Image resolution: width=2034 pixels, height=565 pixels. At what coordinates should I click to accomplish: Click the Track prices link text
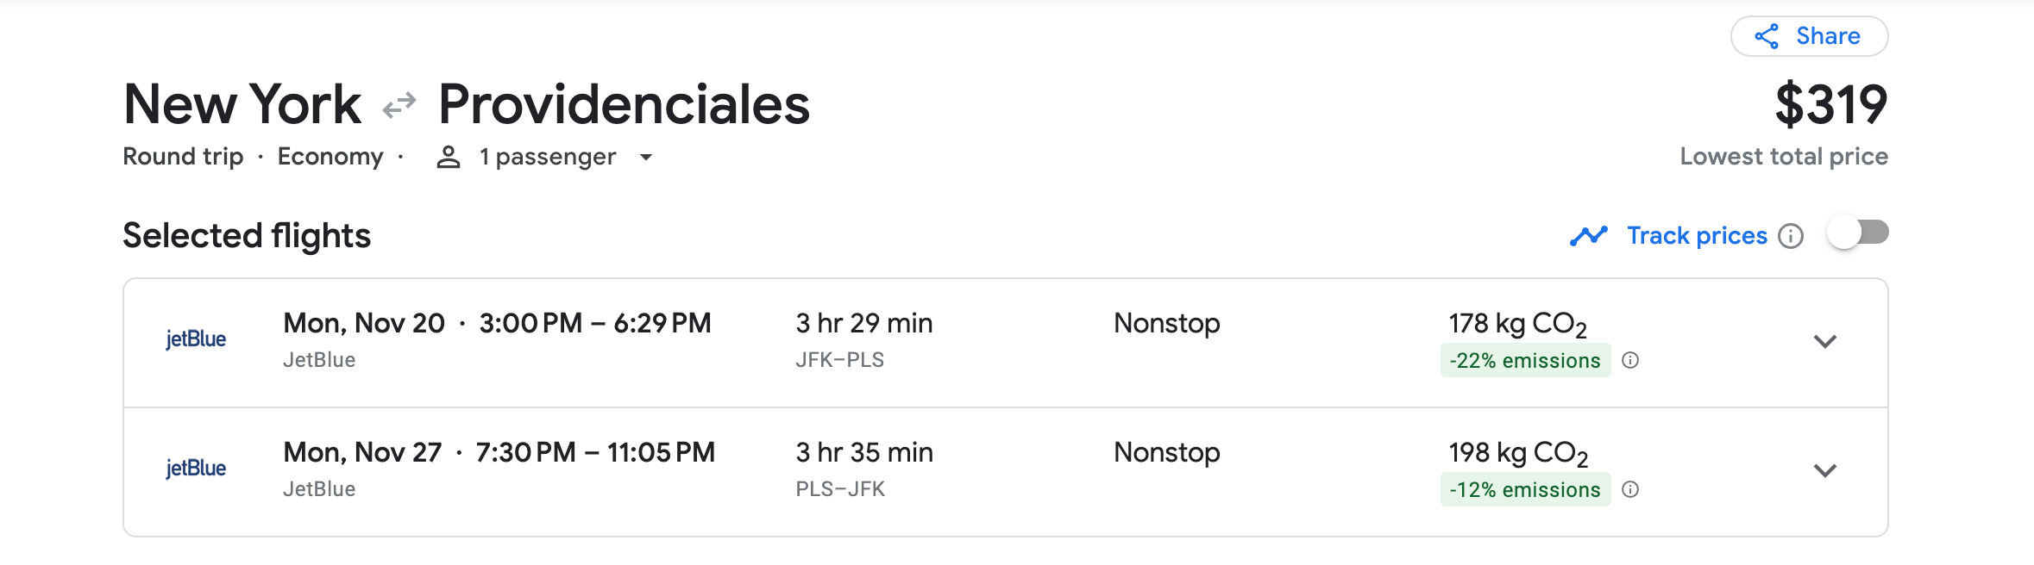[x=1697, y=235]
